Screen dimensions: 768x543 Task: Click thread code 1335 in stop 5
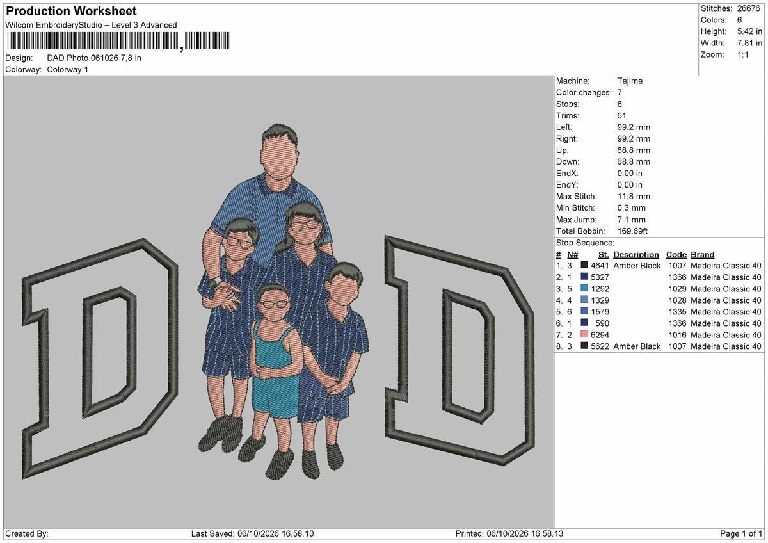click(x=677, y=312)
